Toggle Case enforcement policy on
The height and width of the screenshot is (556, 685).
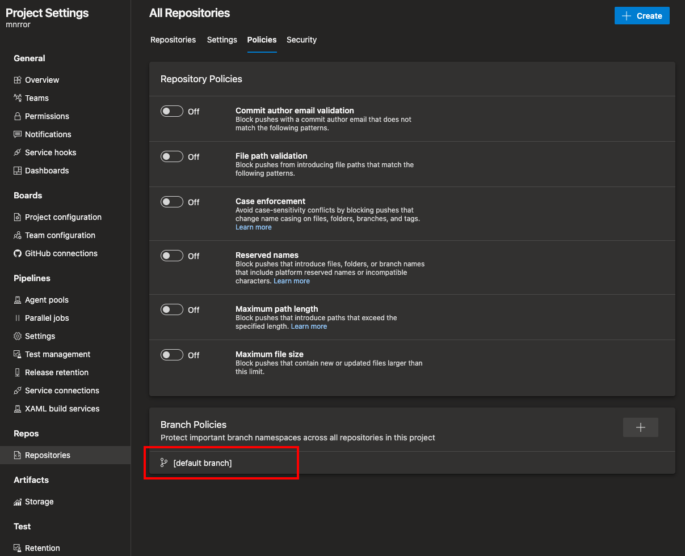coord(172,202)
